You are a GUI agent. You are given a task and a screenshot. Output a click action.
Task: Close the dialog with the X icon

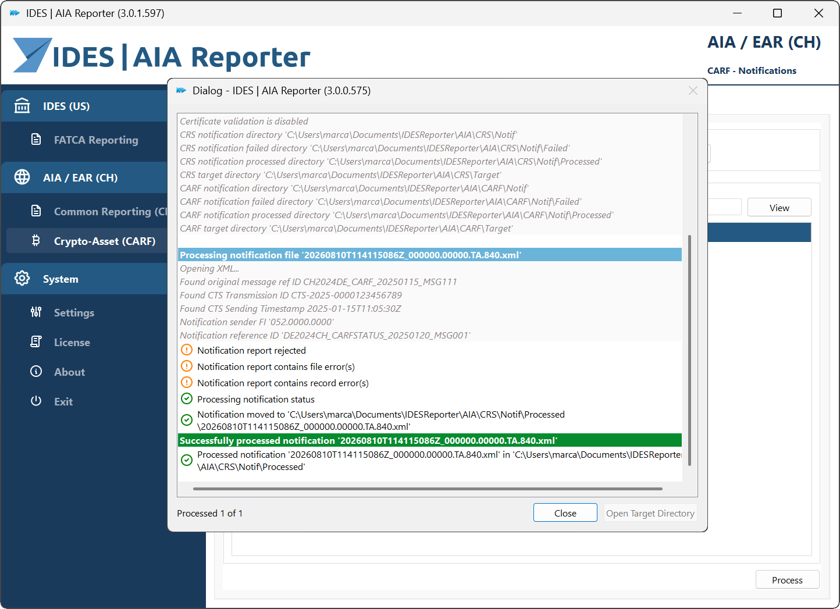[x=693, y=91]
